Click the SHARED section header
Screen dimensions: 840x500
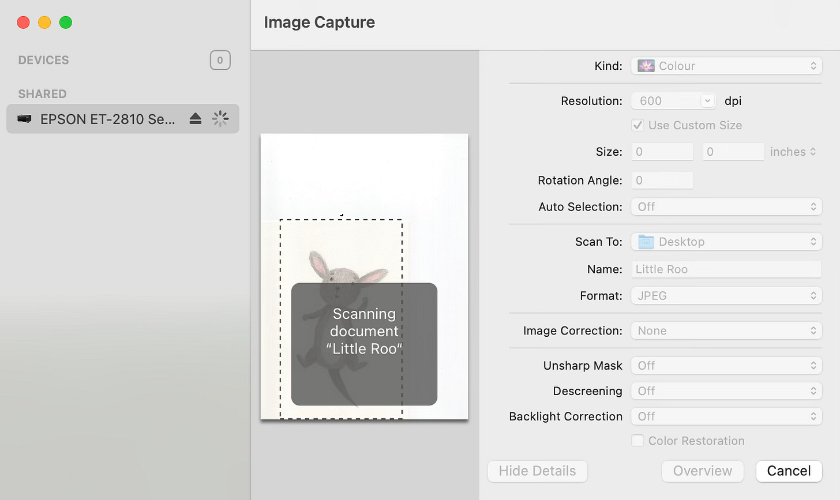(x=42, y=94)
